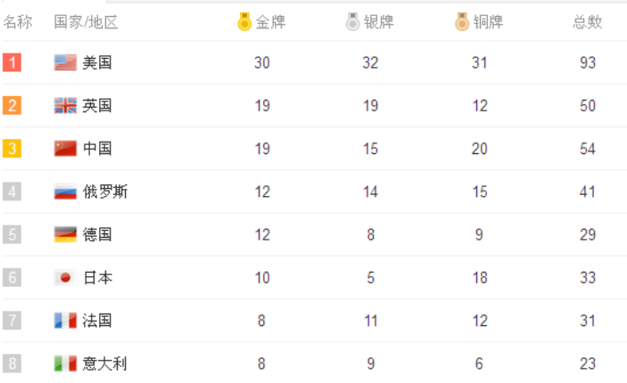Click the 国家/地区 column header
This screenshot has height=383, width=627.
[86, 22]
